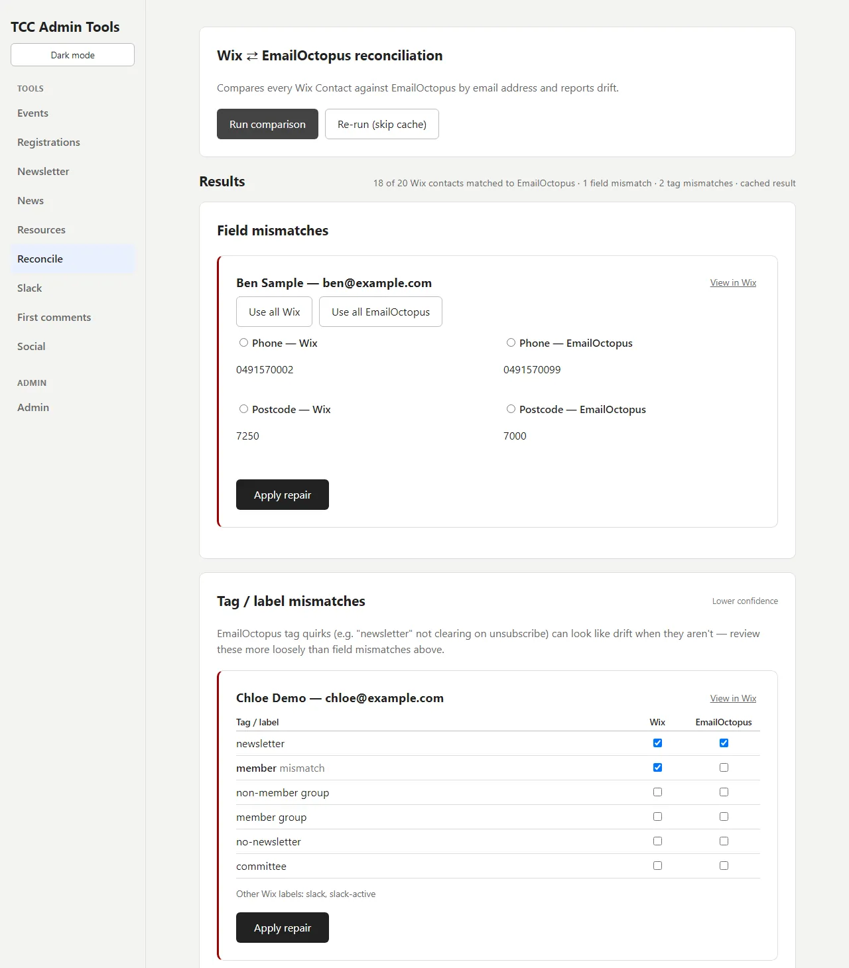The width and height of the screenshot is (849, 968).
Task: Select the Reconcile sidebar item
Action: (x=72, y=259)
